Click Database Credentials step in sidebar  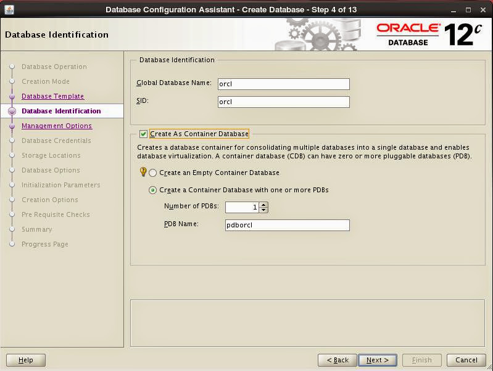click(56, 141)
